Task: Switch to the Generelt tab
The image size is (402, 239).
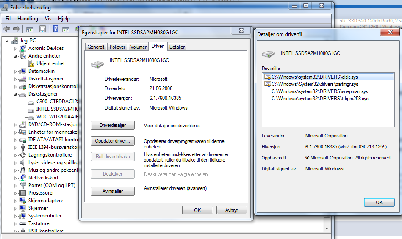Action: (x=96, y=47)
